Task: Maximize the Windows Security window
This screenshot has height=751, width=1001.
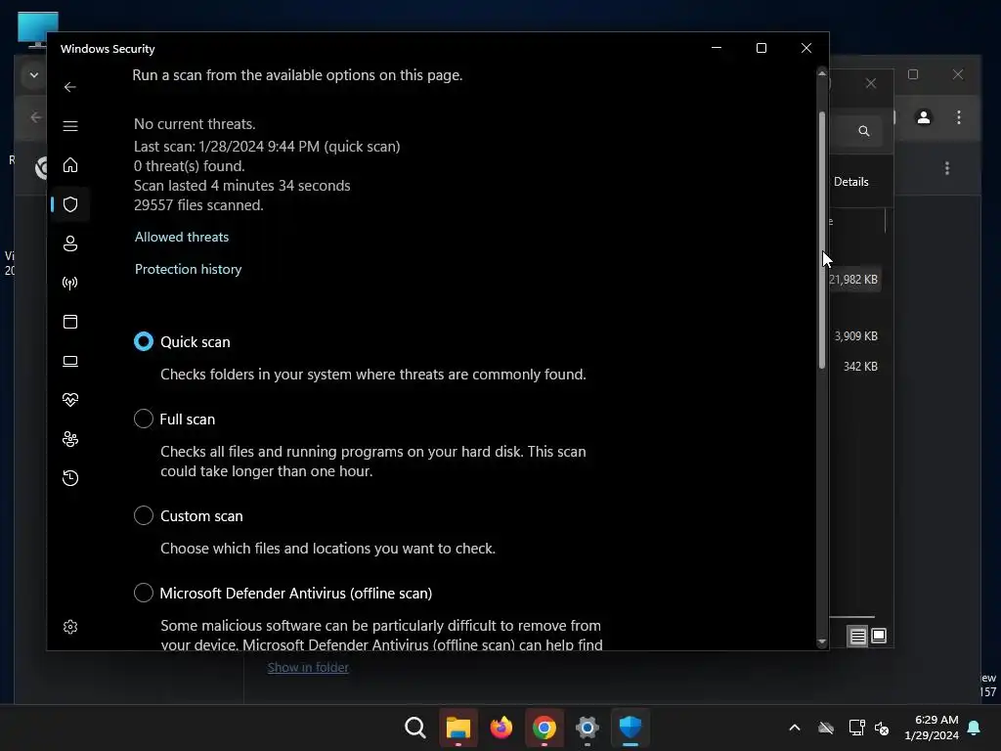Action: pyautogui.click(x=762, y=49)
